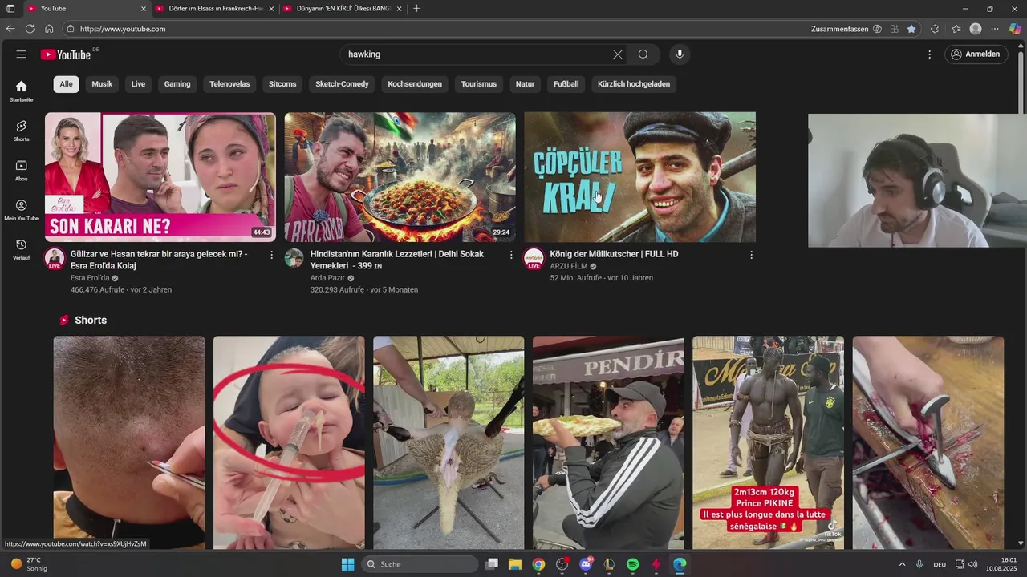Select the Telenovelas filter chip

[x=229, y=84]
